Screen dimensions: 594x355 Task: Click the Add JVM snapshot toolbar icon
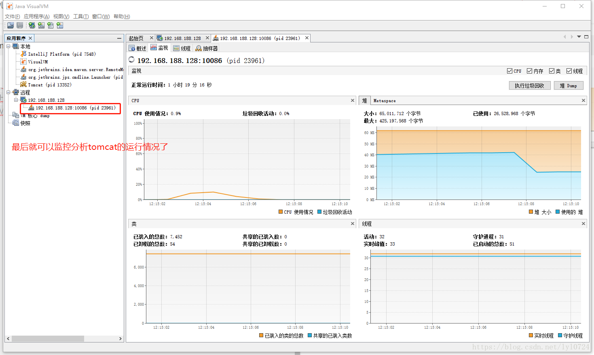point(59,25)
